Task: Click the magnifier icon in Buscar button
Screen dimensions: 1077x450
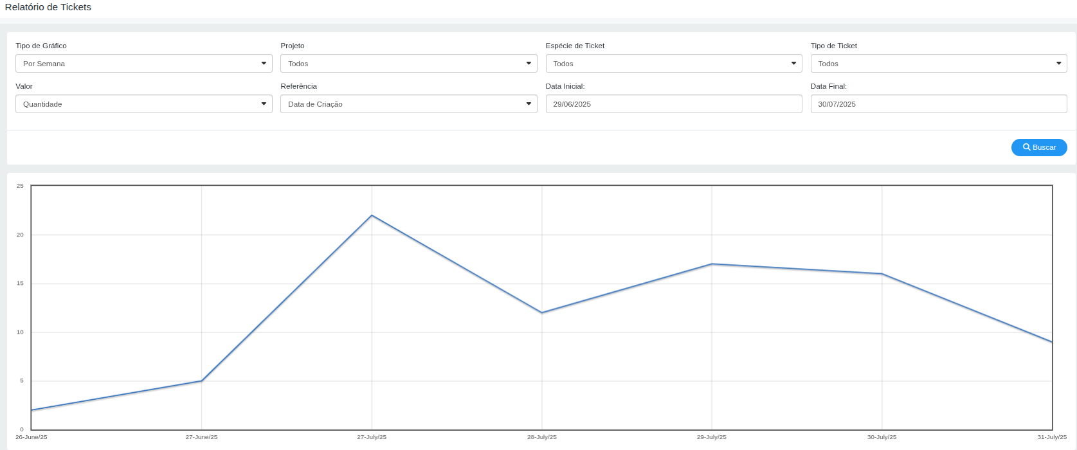Action: (x=1027, y=147)
